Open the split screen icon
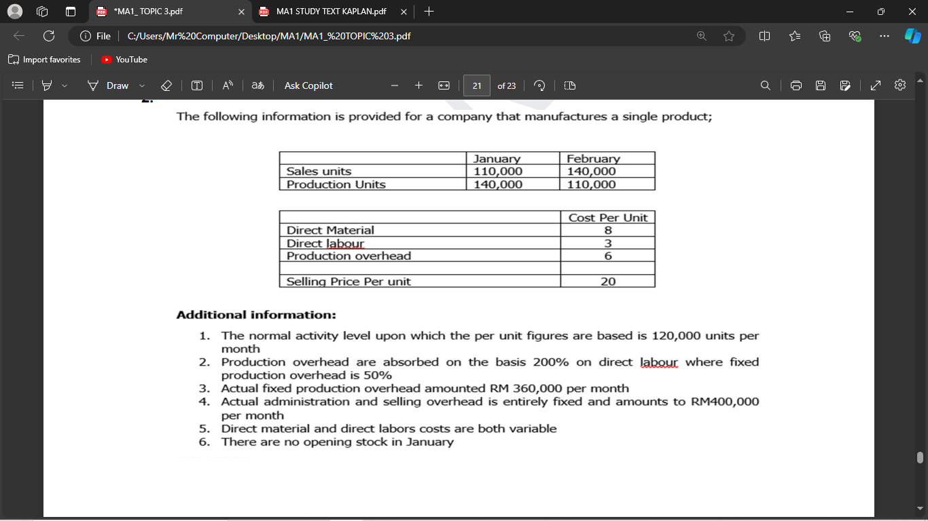The width and height of the screenshot is (928, 521). tap(764, 36)
